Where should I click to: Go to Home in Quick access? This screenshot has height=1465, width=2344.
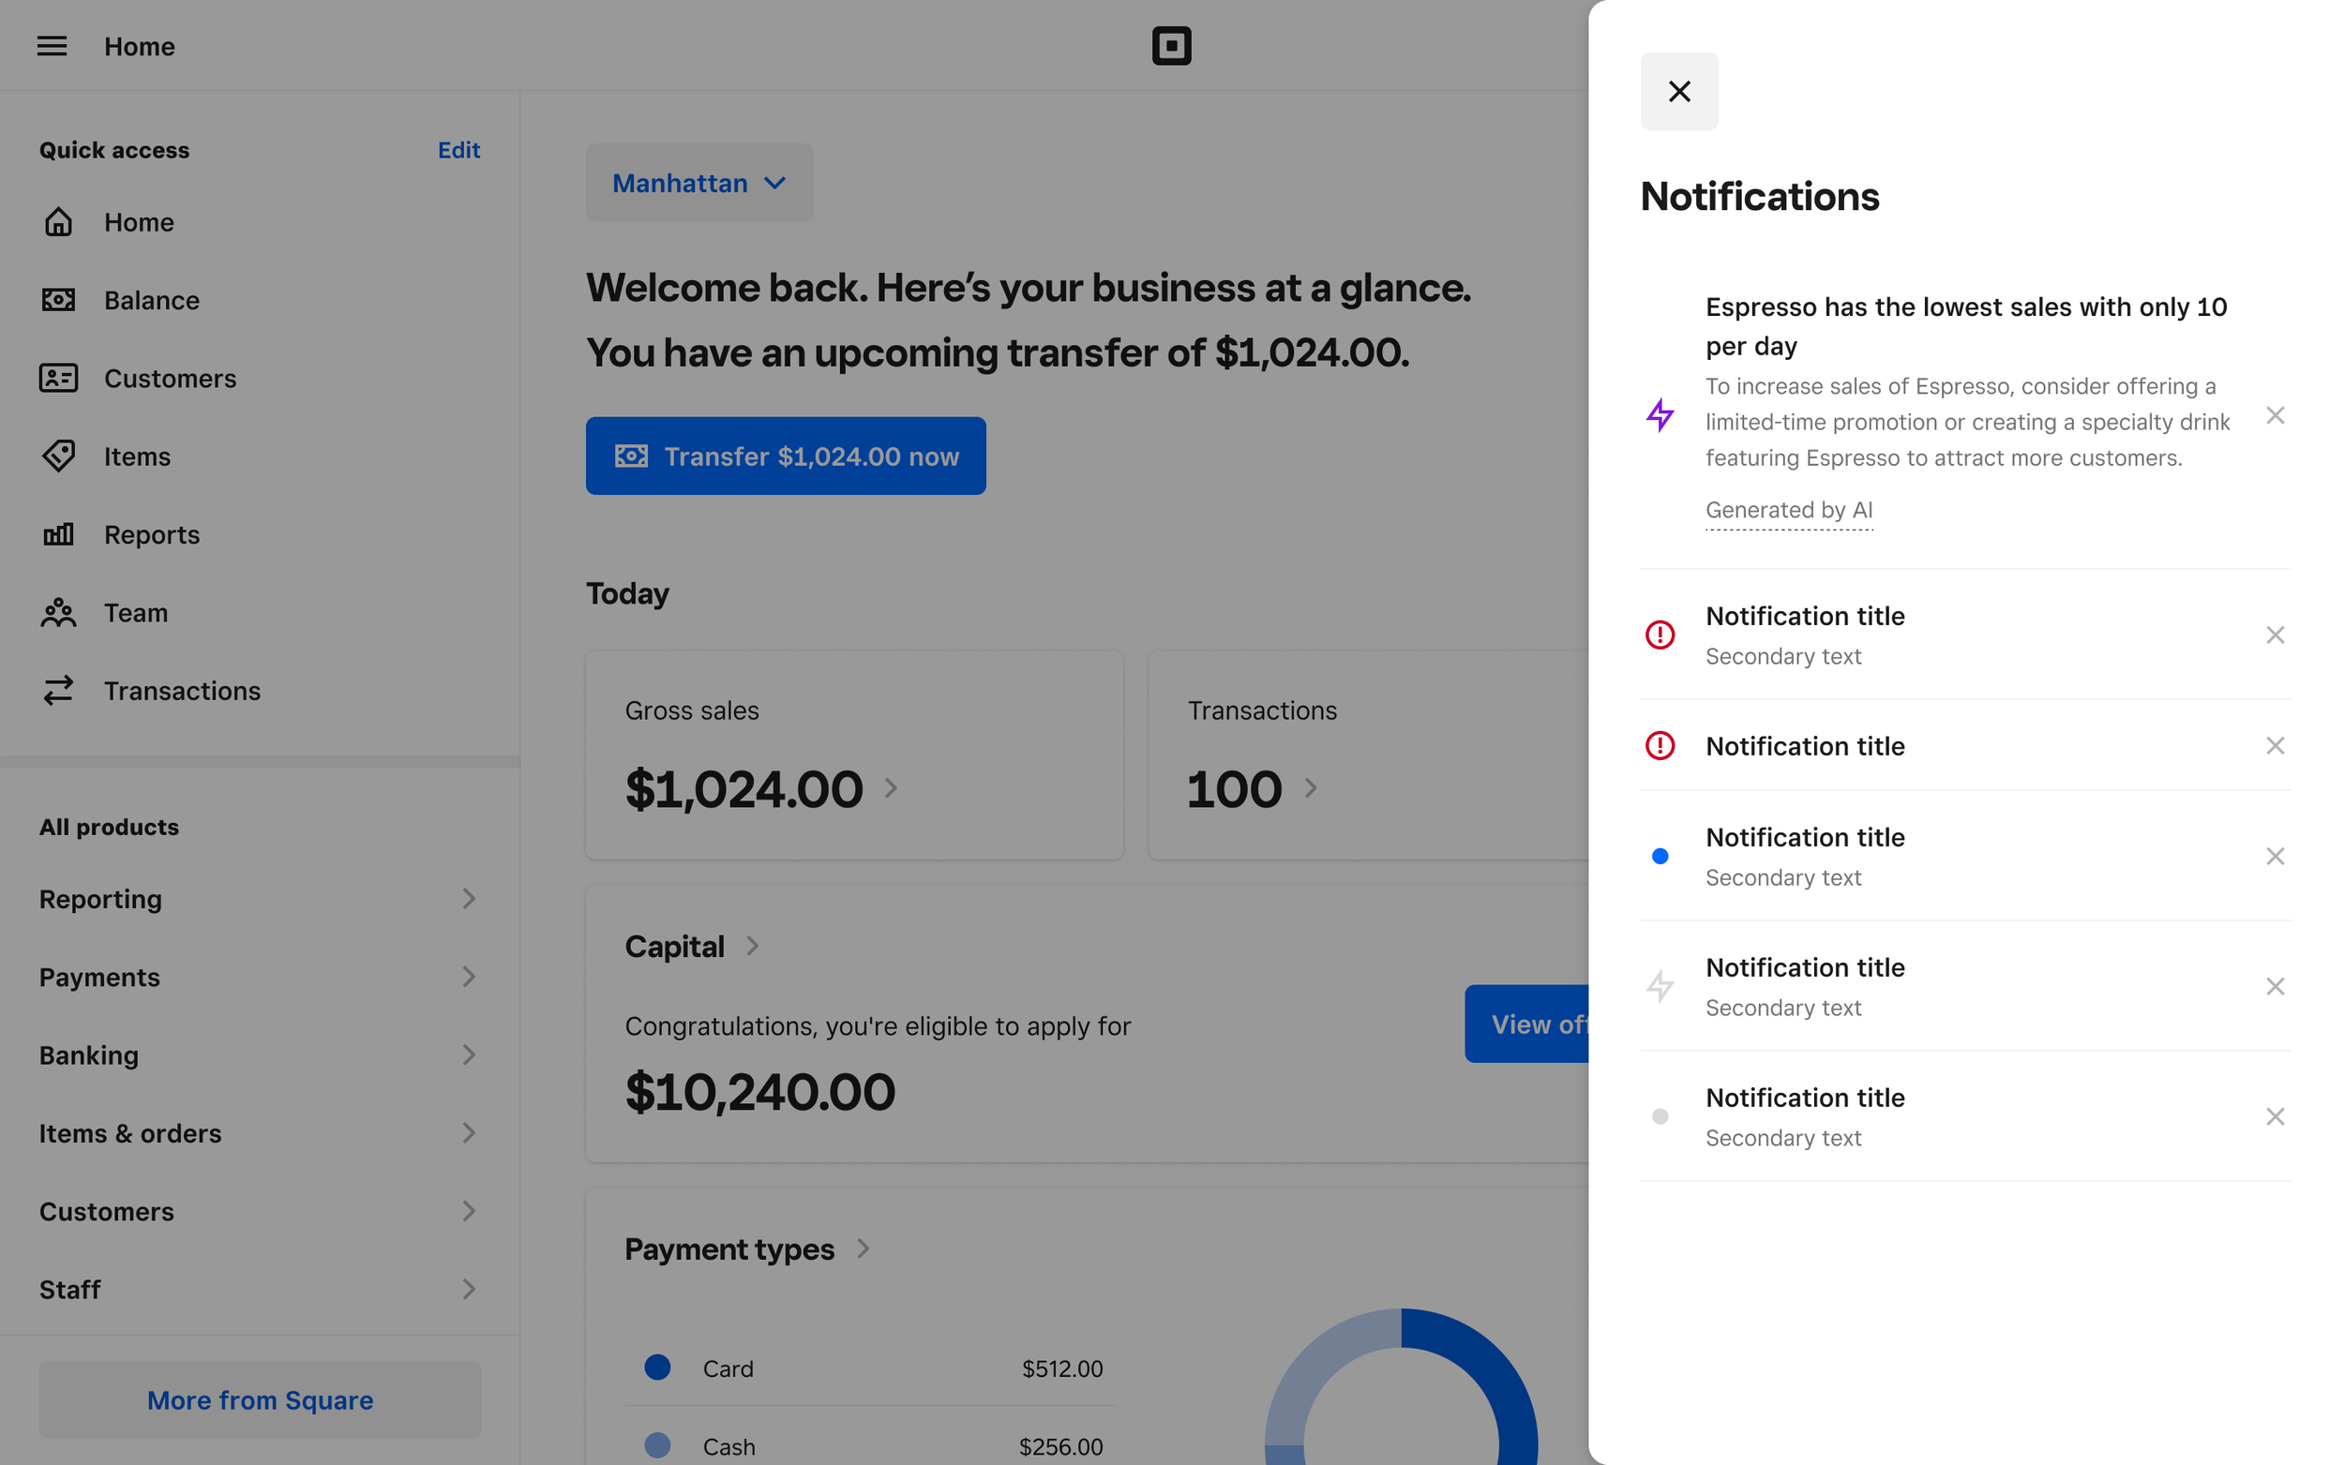click(139, 222)
